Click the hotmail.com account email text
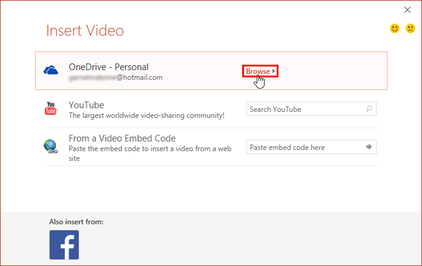 (x=116, y=77)
